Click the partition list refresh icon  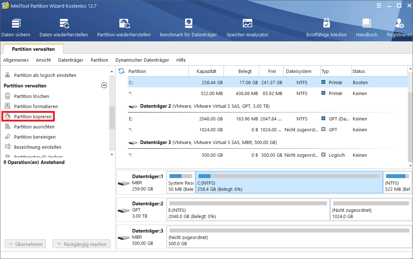[x=122, y=71]
